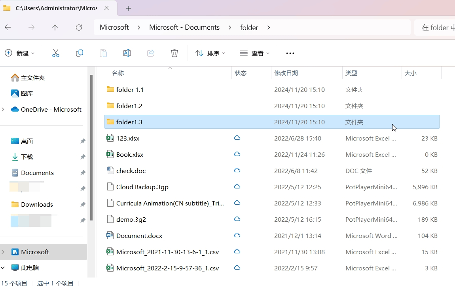Image resolution: width=455 pixels, height=289 pixels.
Task: Sort by the 状态 column header
Action: click(x=241, y=73)
